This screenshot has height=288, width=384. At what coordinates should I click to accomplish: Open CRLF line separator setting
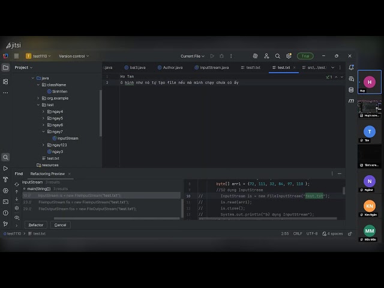pos(298,234)
